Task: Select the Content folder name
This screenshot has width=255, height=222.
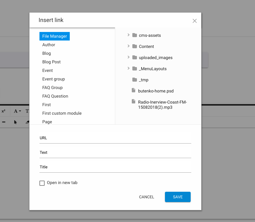Action: pos(146,47)
